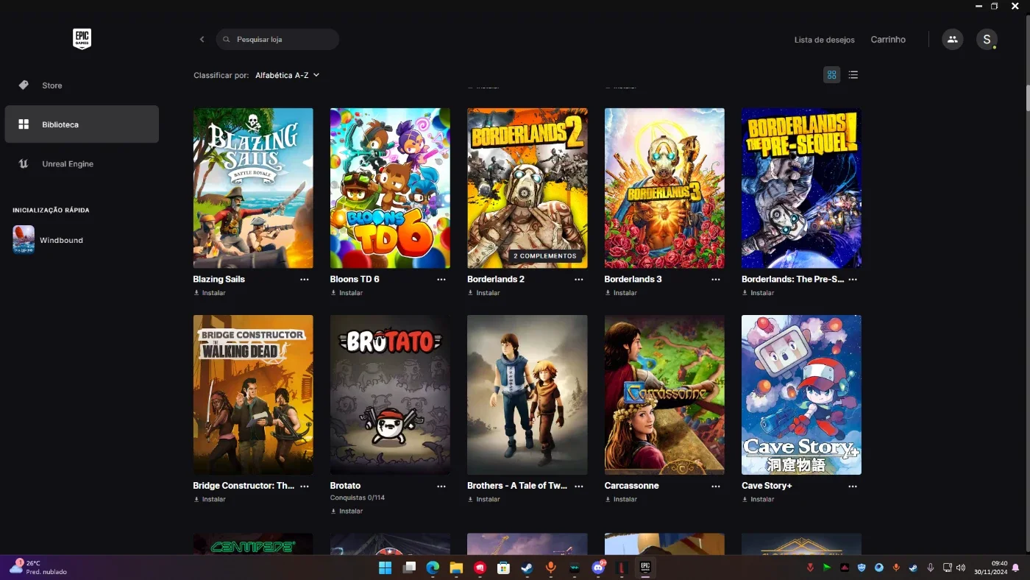This screenshot has height=580, width=1030.
Task: Launch Windbound from quick launch
Action: [x=49, y=240]
